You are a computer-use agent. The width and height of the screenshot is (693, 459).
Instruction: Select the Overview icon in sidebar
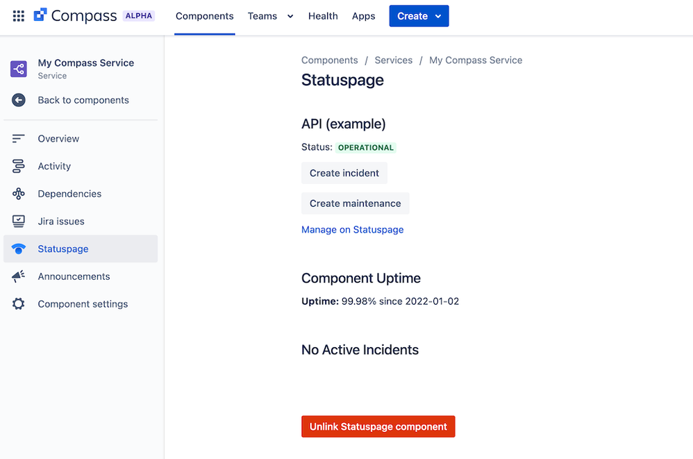[19, 139]
